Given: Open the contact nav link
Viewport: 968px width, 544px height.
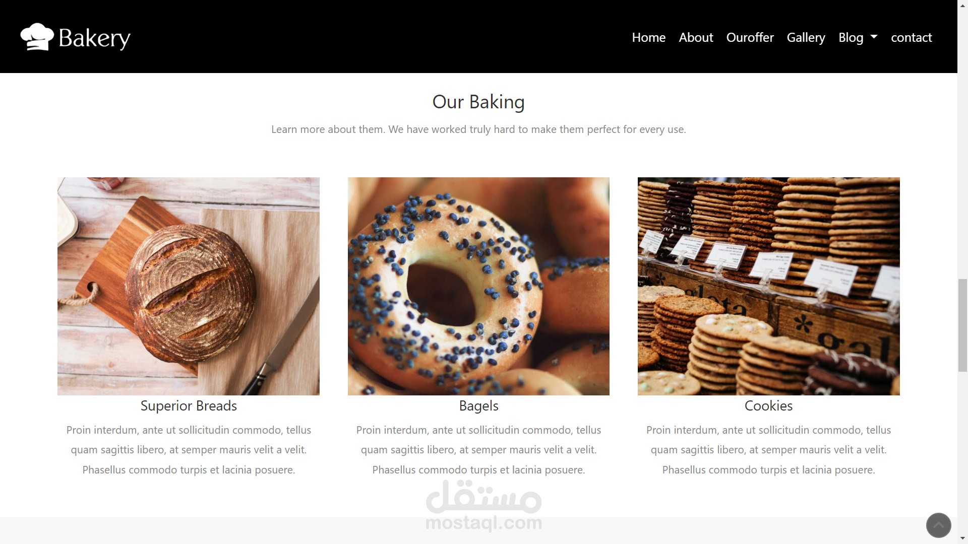Looking at the screenshot, I should (x=911, y=37).
